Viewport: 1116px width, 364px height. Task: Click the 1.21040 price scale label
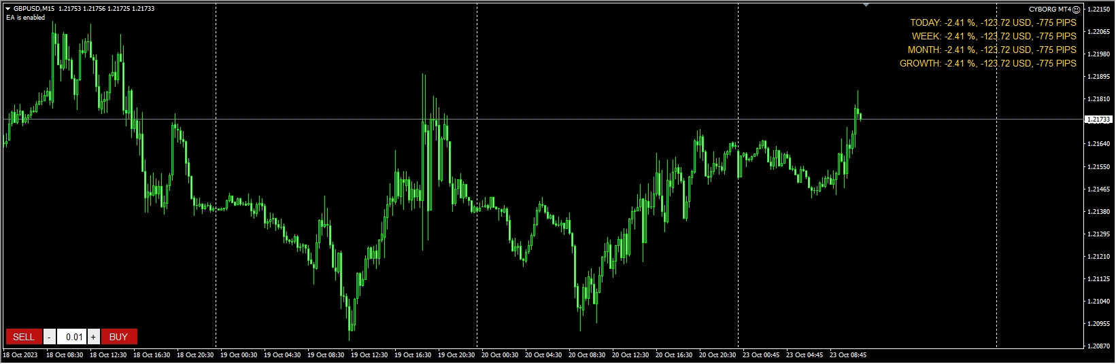[x=1099, y=301]
